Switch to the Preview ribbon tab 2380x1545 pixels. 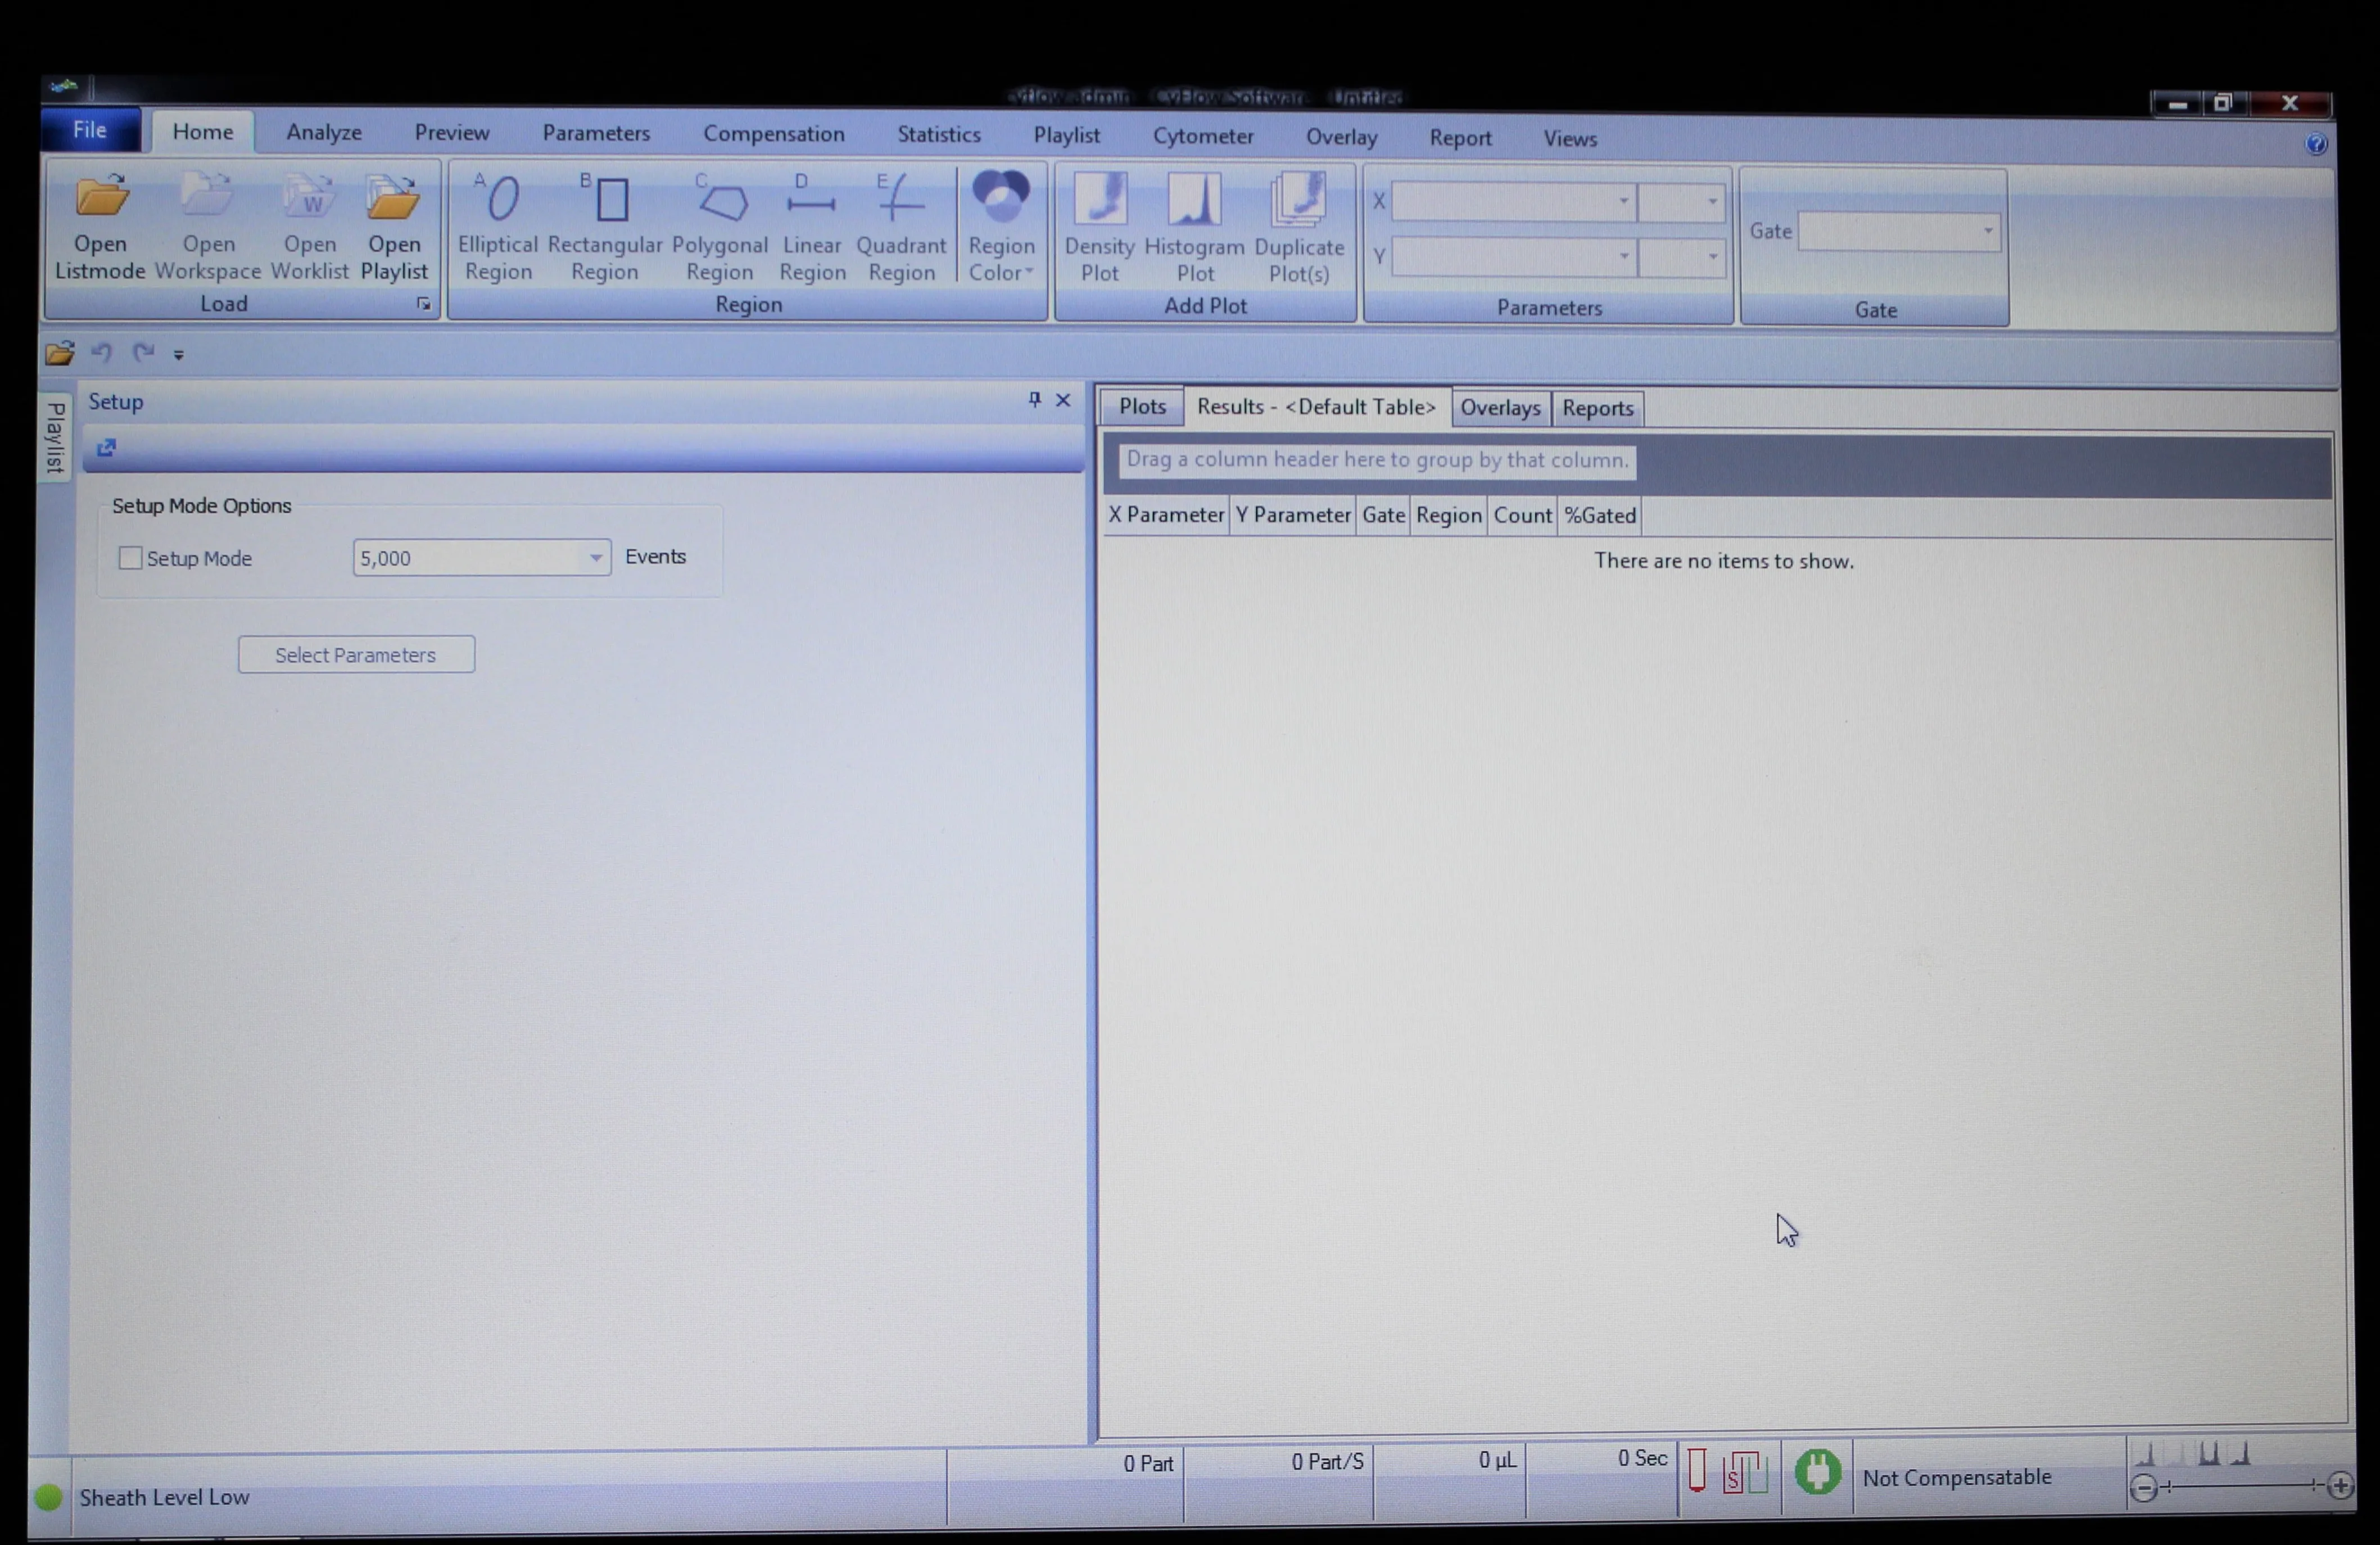452,132
